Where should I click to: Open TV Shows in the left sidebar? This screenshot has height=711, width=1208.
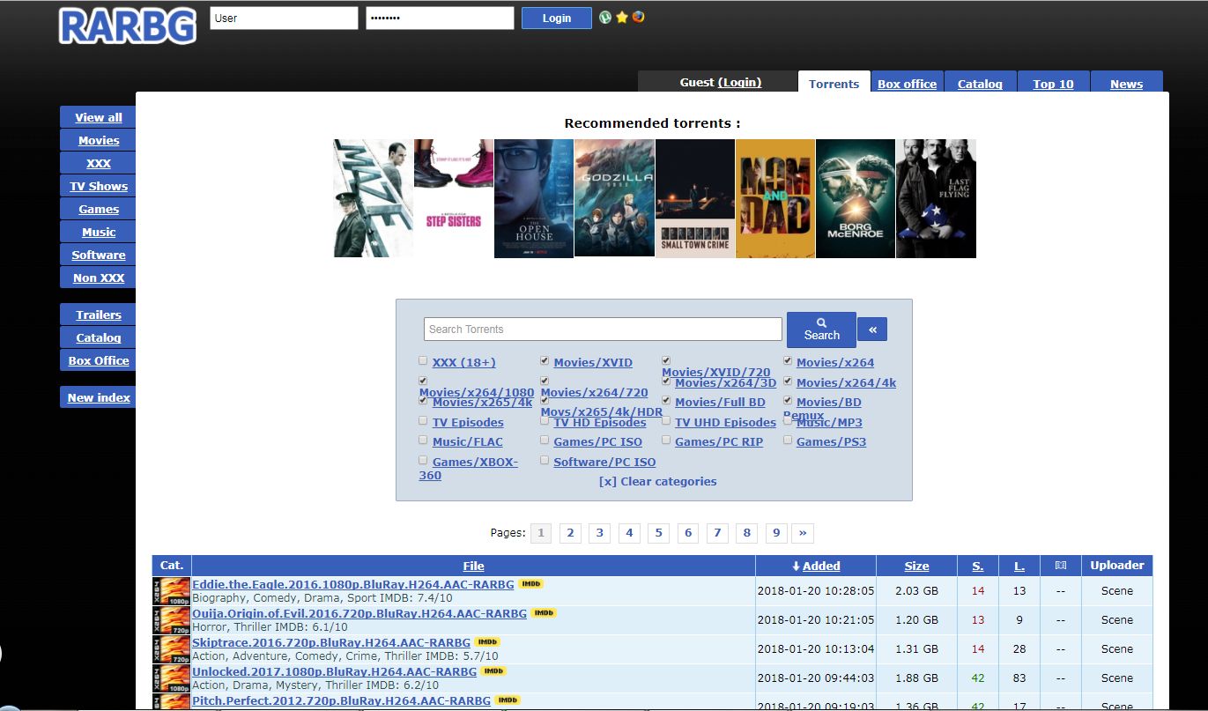click(98, 186)
